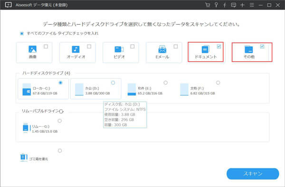Click the 6.82 GB/315 GB size text

(x=202, y=93)
